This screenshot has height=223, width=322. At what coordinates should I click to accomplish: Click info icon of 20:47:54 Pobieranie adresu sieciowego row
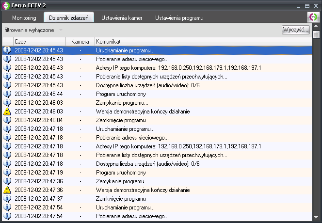coord(7,216)
